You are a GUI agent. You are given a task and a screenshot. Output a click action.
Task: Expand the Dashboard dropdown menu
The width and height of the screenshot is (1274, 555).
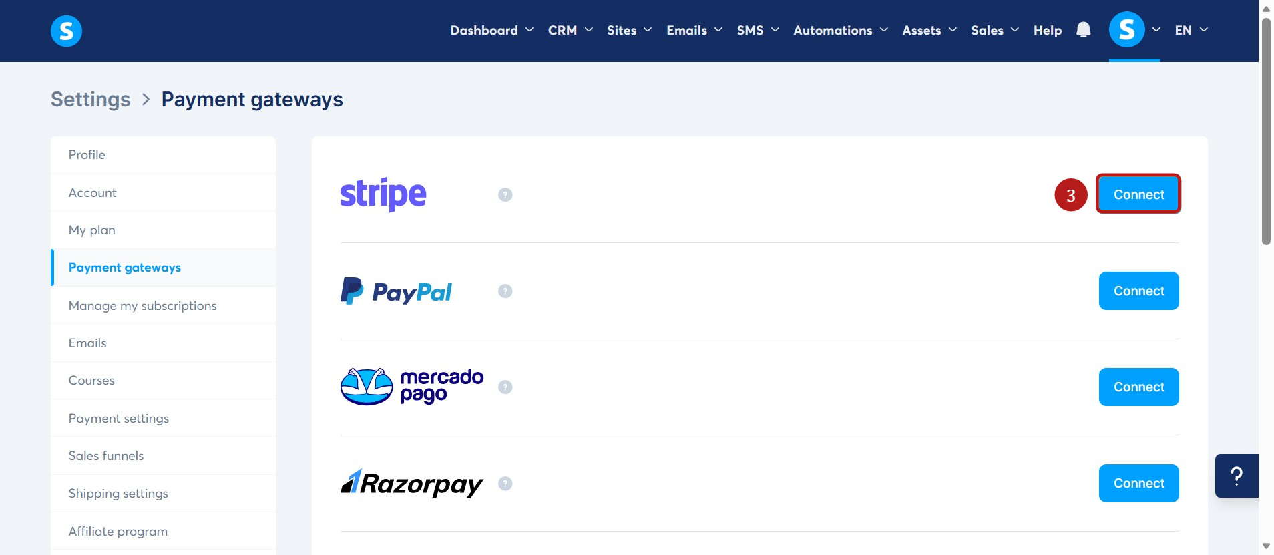tap(491, 30)
